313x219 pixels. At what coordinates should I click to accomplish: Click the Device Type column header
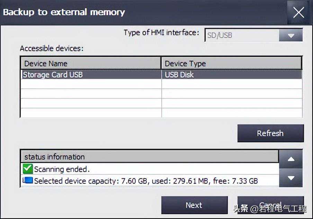(x=231, y=64)
